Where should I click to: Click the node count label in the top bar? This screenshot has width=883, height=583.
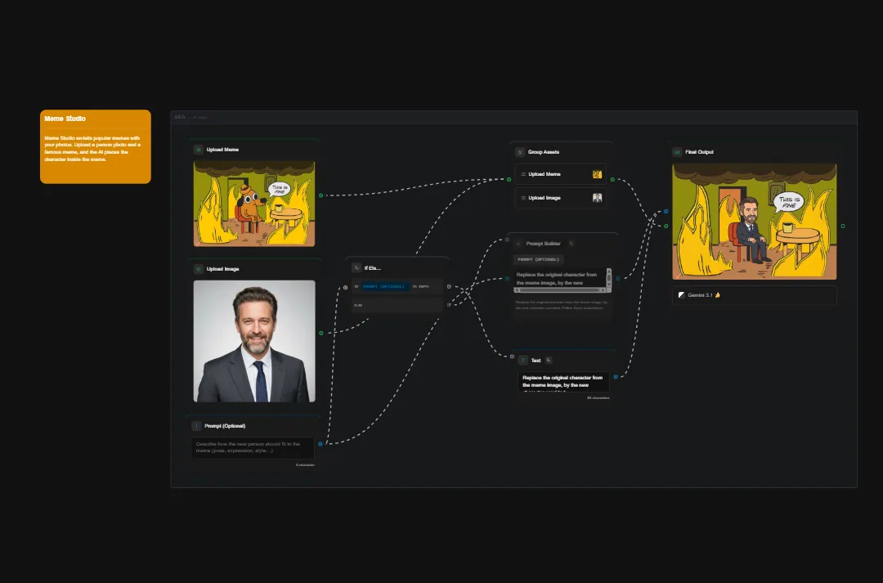(x=201, y=117)
